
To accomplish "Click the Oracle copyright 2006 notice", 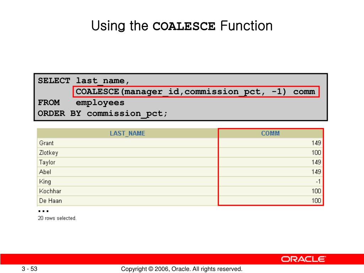I will pos(182,269).
